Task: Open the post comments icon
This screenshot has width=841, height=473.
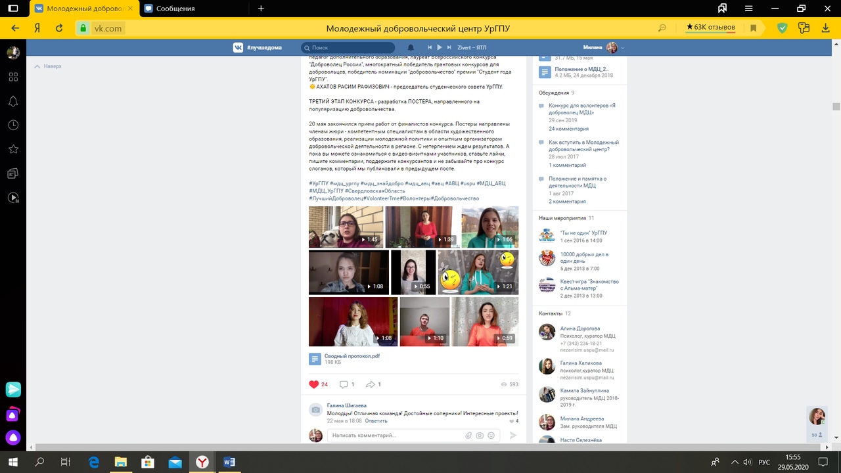Action: (344, 384)
